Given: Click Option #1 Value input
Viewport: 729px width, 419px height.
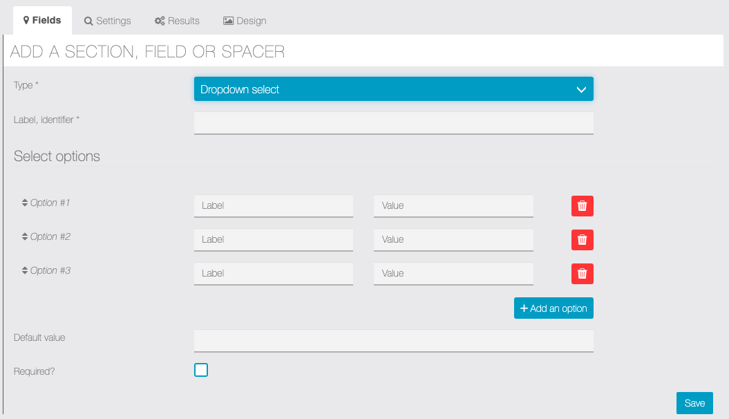Looking at the screenshot, I should (453, 206).
